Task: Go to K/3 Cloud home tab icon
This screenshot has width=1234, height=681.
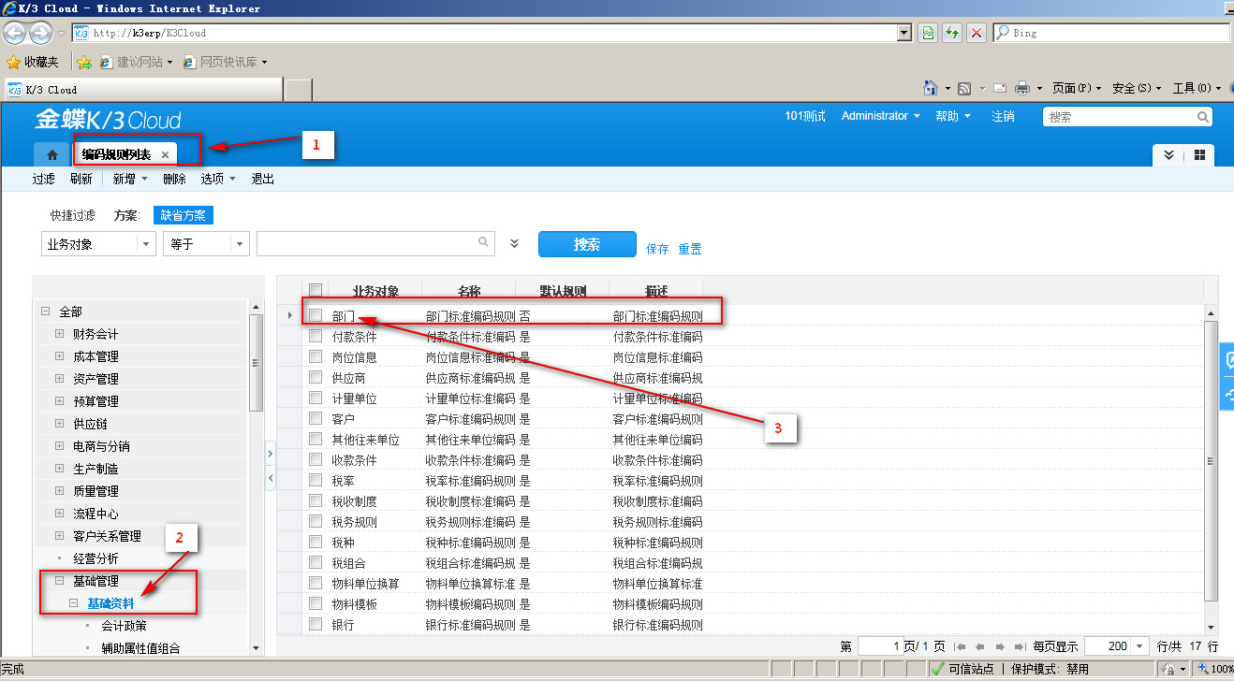Action: click(52, 154)
